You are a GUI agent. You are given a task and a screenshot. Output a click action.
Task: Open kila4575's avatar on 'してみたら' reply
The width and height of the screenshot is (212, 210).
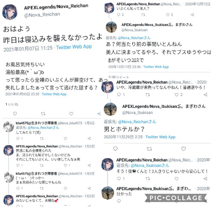pyautogui.click(x=8, y=127)
